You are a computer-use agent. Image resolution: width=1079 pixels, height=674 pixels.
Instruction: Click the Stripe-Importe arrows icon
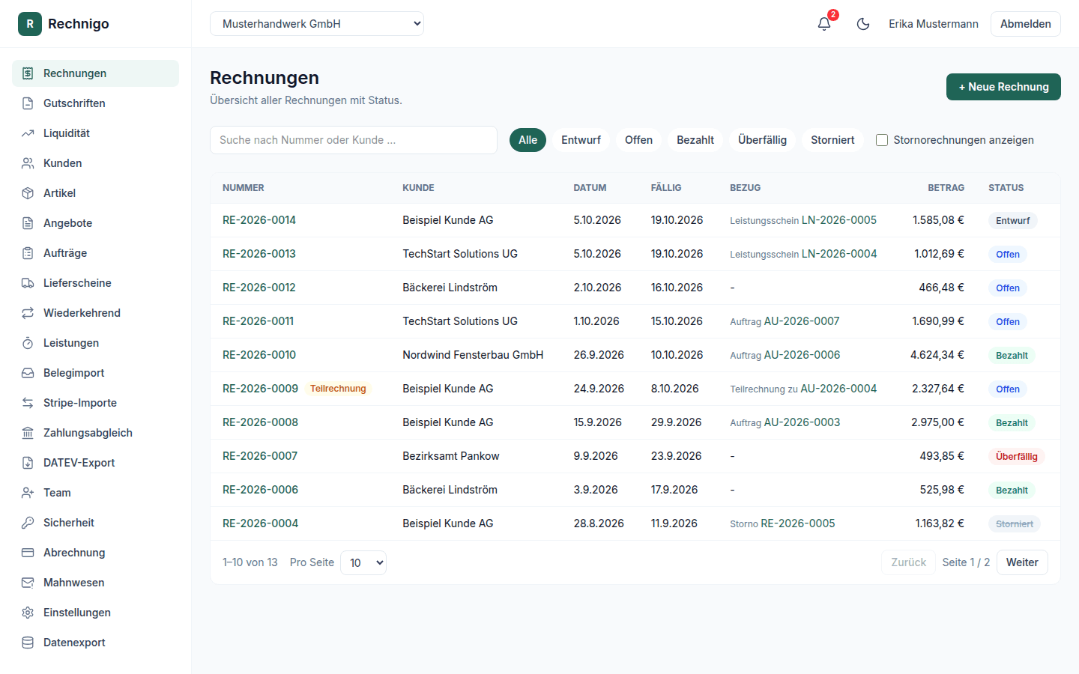click(28, 403)
